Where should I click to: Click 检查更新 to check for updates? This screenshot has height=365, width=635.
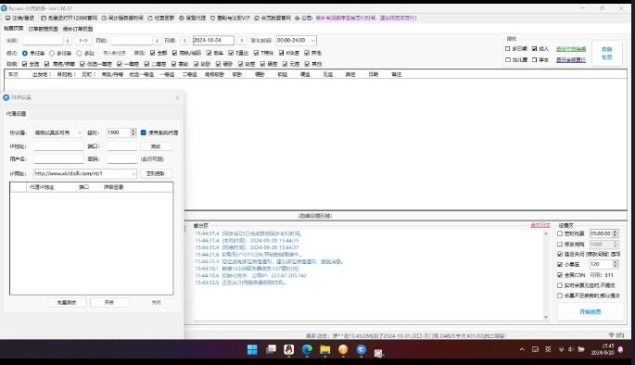(160, 18)
